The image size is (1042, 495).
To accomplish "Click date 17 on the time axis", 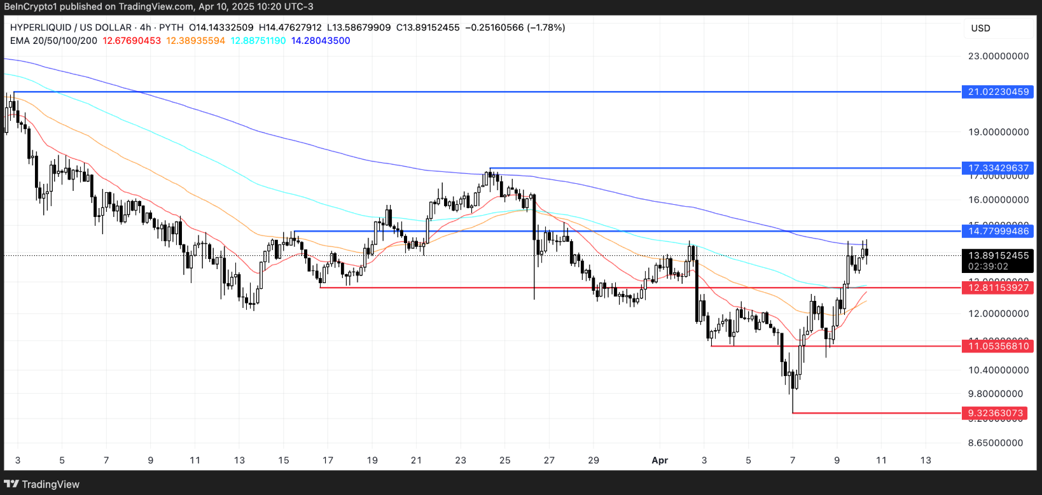I will click(328, 460).
